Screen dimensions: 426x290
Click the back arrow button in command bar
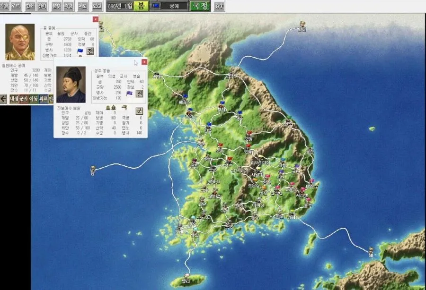[3, 99]
